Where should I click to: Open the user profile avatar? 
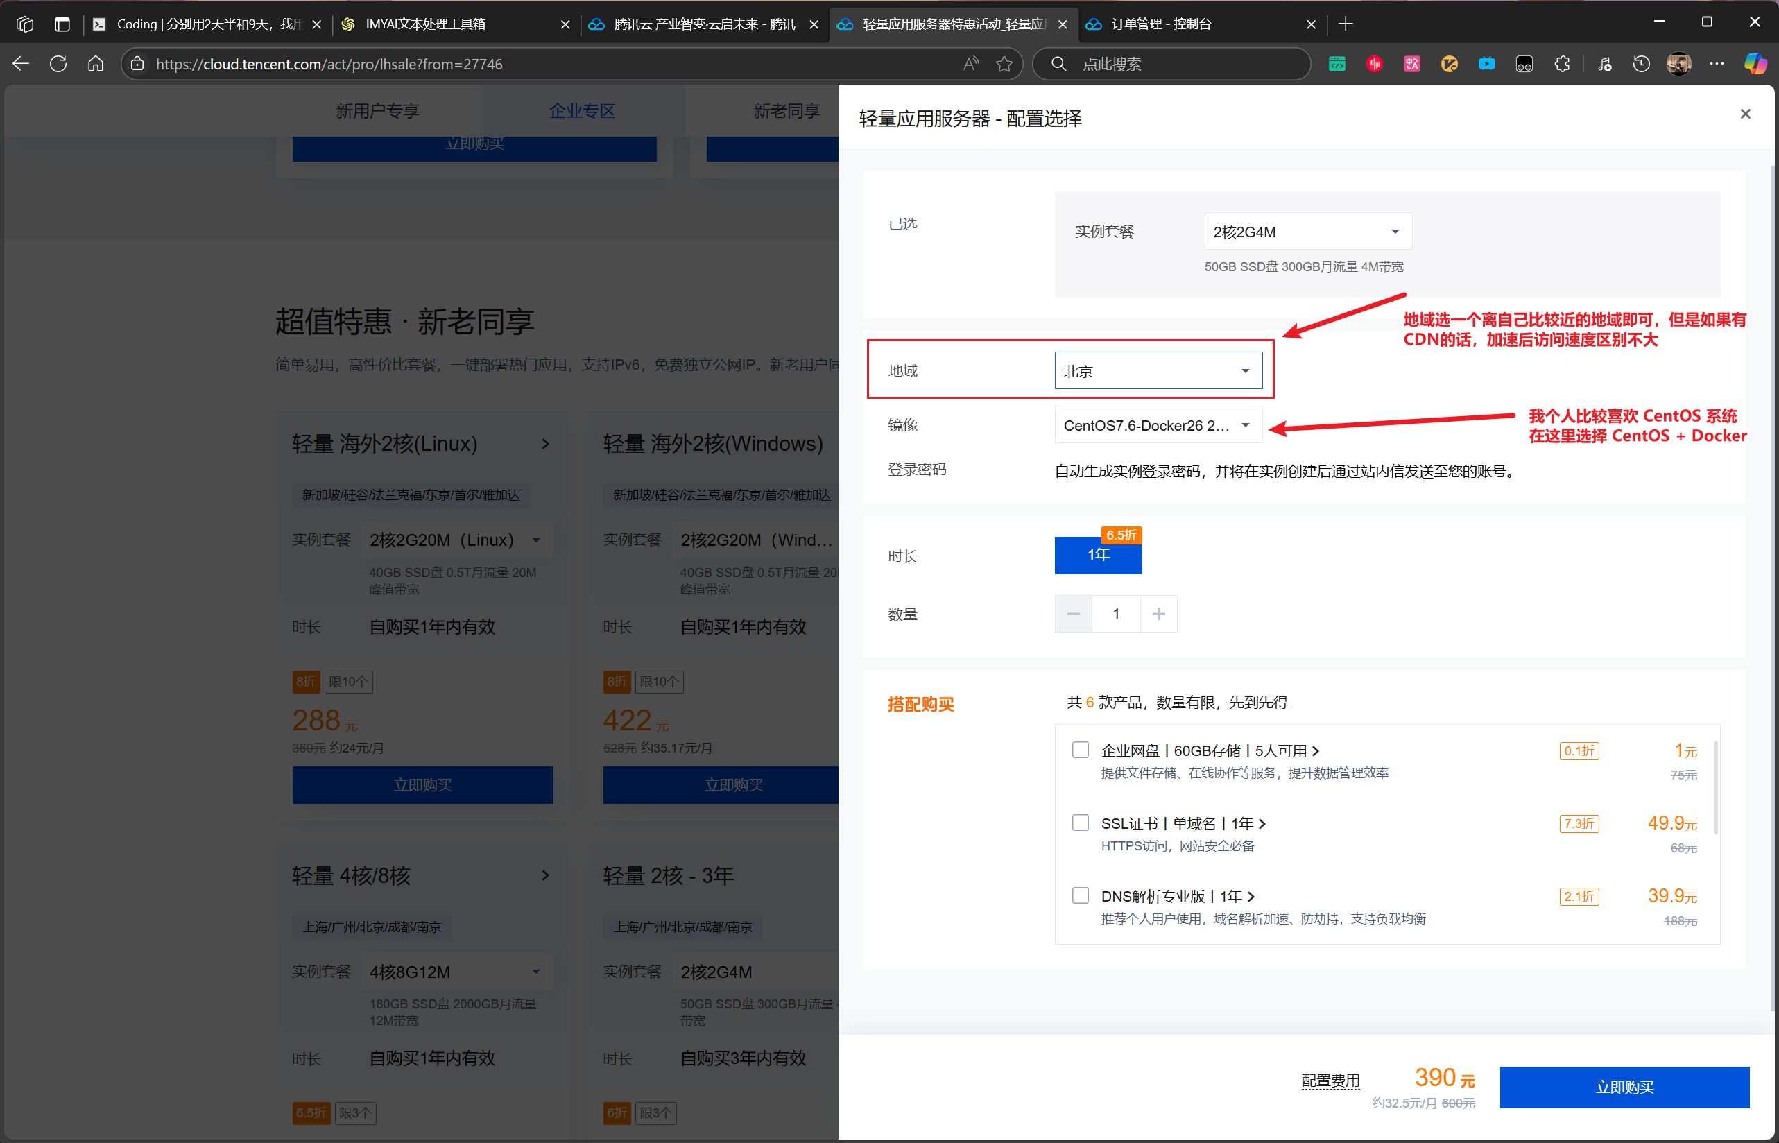click(x=1679, y=64)
